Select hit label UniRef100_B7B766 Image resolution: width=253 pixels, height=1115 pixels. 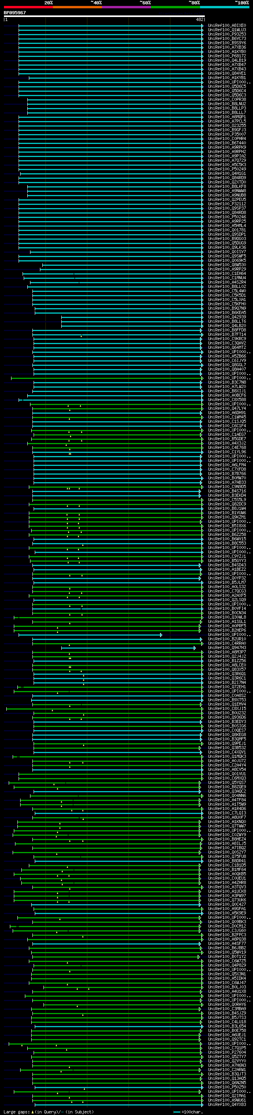[x=227, y=473]
